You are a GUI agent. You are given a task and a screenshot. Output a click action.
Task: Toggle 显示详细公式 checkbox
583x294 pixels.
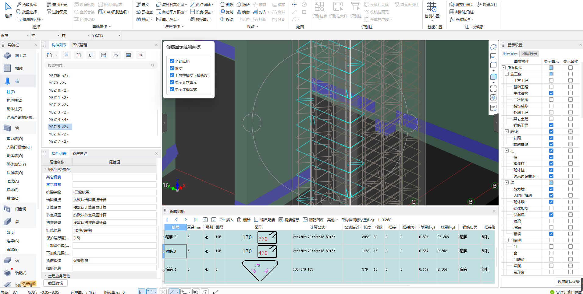(172, 89)
